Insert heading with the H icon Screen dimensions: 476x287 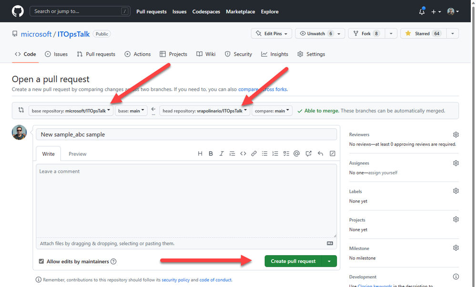(x=200, y=153)
